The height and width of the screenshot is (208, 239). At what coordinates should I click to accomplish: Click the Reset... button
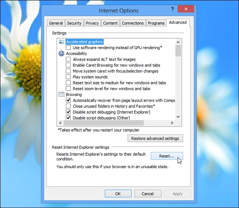(x=167, y=156)
